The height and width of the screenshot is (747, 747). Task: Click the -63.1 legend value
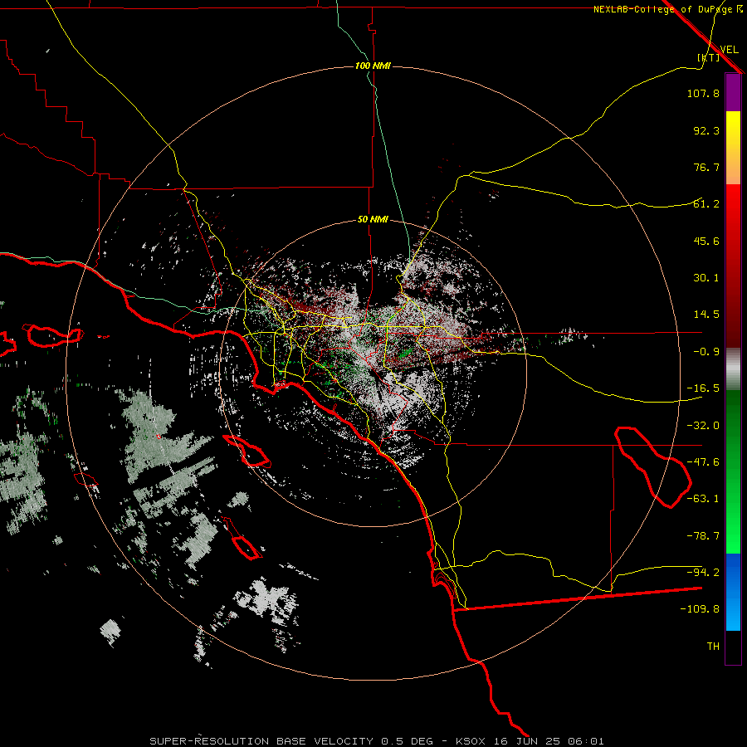point(703,499)
